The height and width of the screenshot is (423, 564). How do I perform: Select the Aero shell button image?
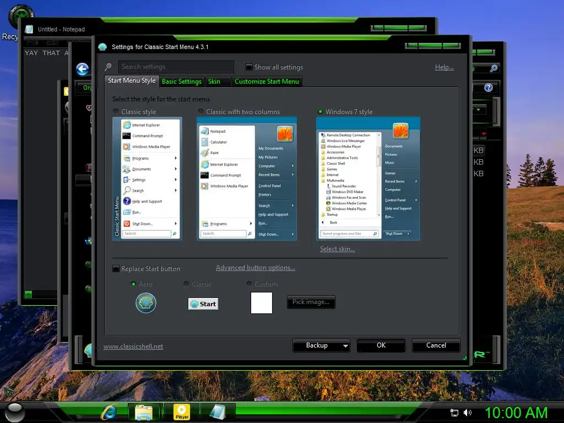point(145,303)
